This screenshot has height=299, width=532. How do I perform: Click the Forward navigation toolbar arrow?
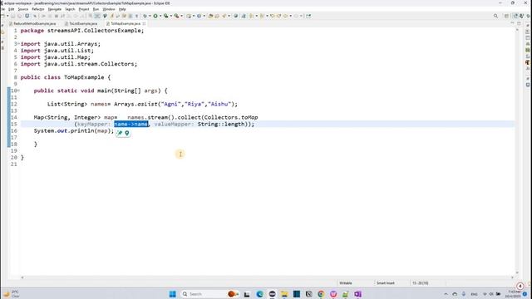click(x=296, y=16)
